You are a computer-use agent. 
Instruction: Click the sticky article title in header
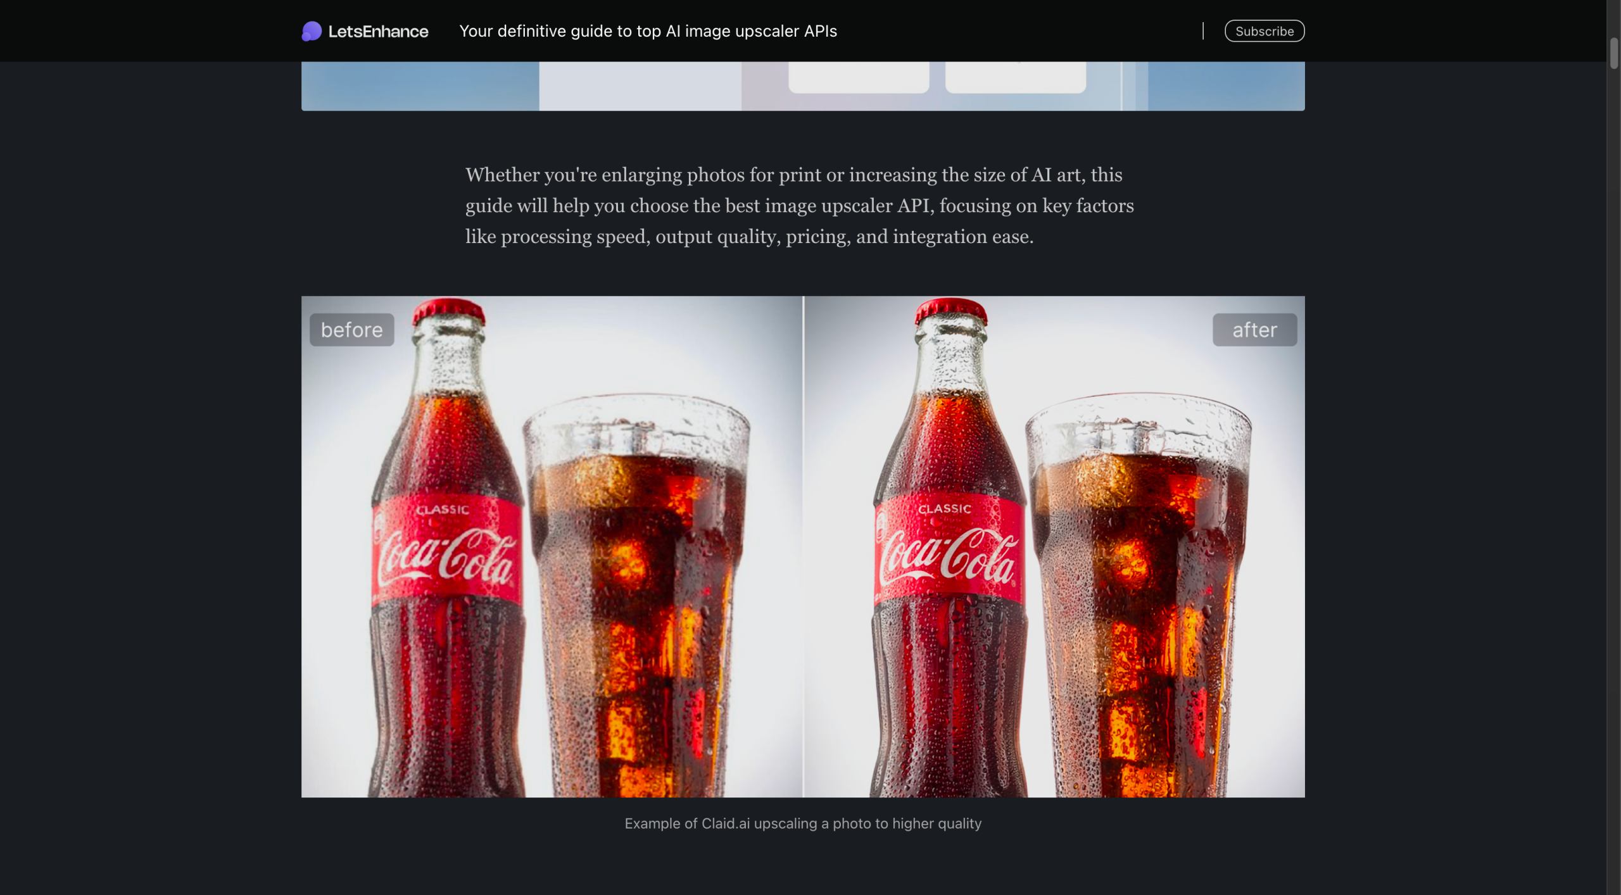click(x=648, y=31)
